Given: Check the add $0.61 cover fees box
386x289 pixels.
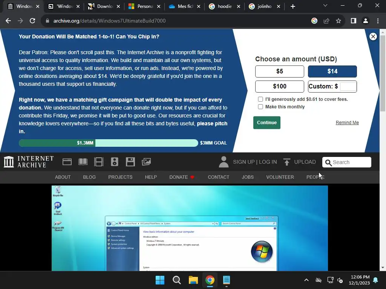Looking at the screenshot, I should pyautogui.click(x=260, y=99).
